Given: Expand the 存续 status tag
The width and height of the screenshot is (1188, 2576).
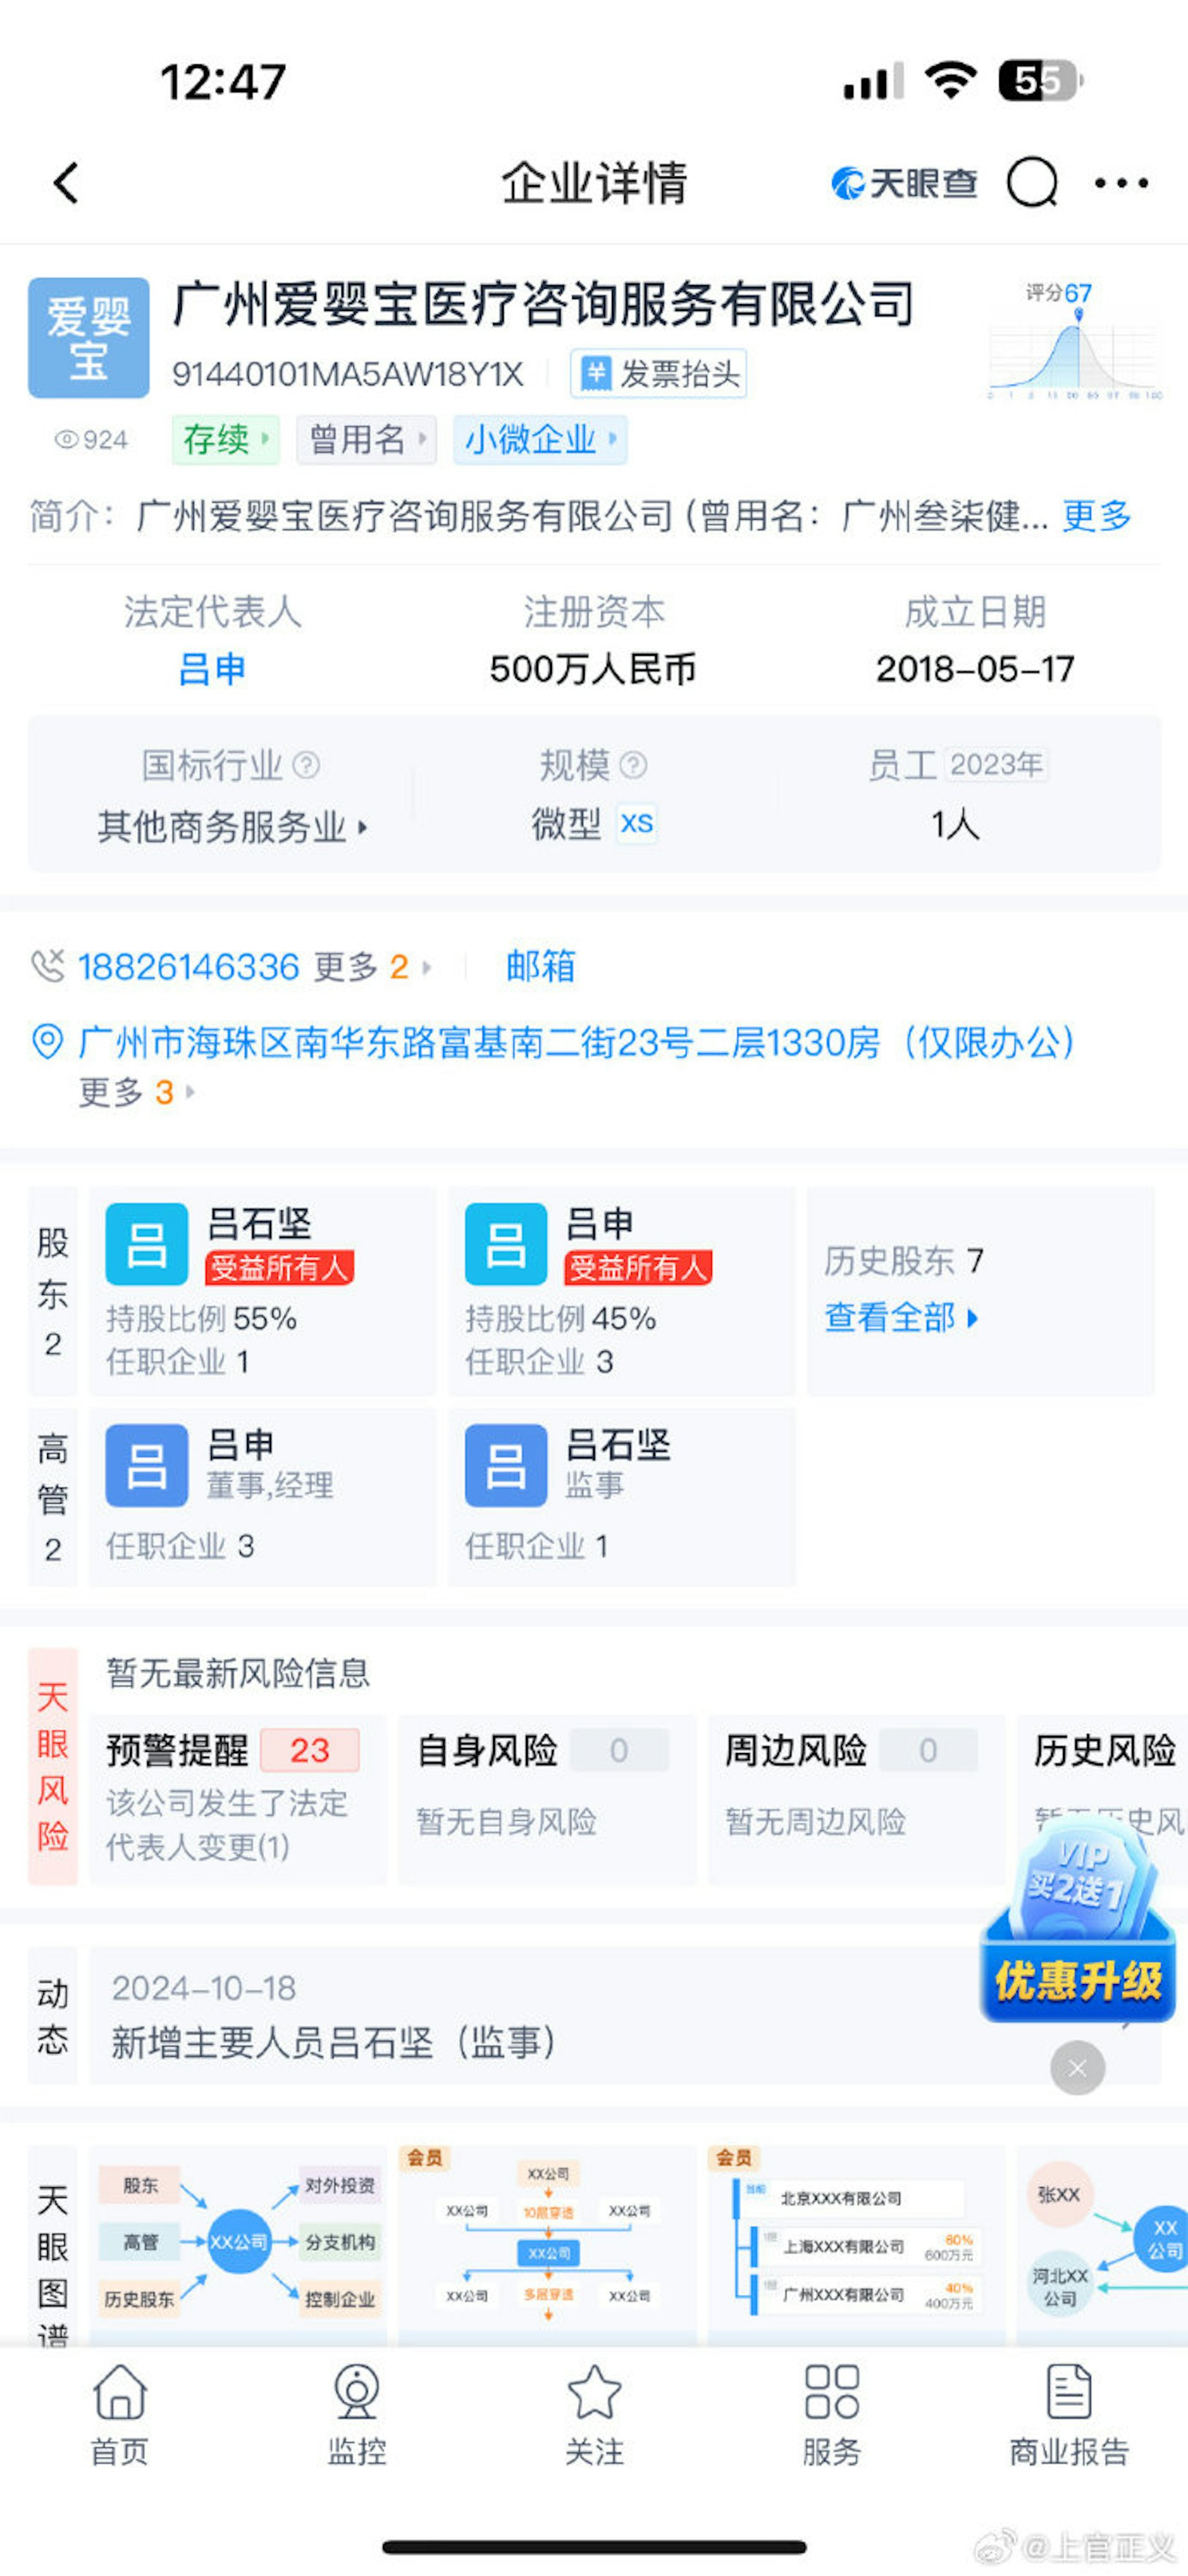Looking at the screenshot, I should click(x=225, y=439).
